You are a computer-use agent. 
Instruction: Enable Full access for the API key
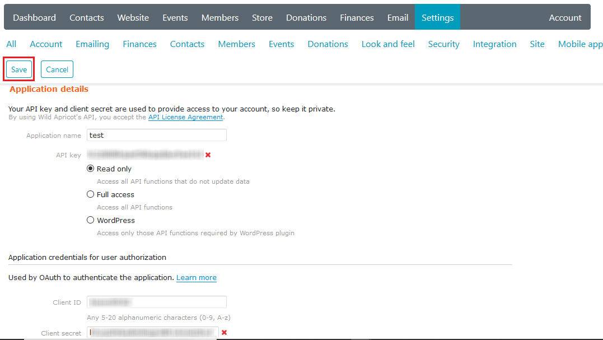click(90, 194)
